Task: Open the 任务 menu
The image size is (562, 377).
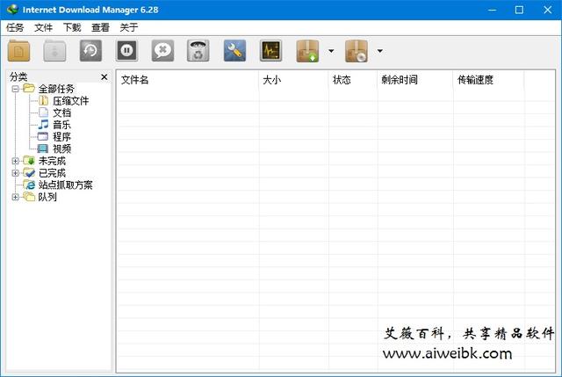Action: 15,27
